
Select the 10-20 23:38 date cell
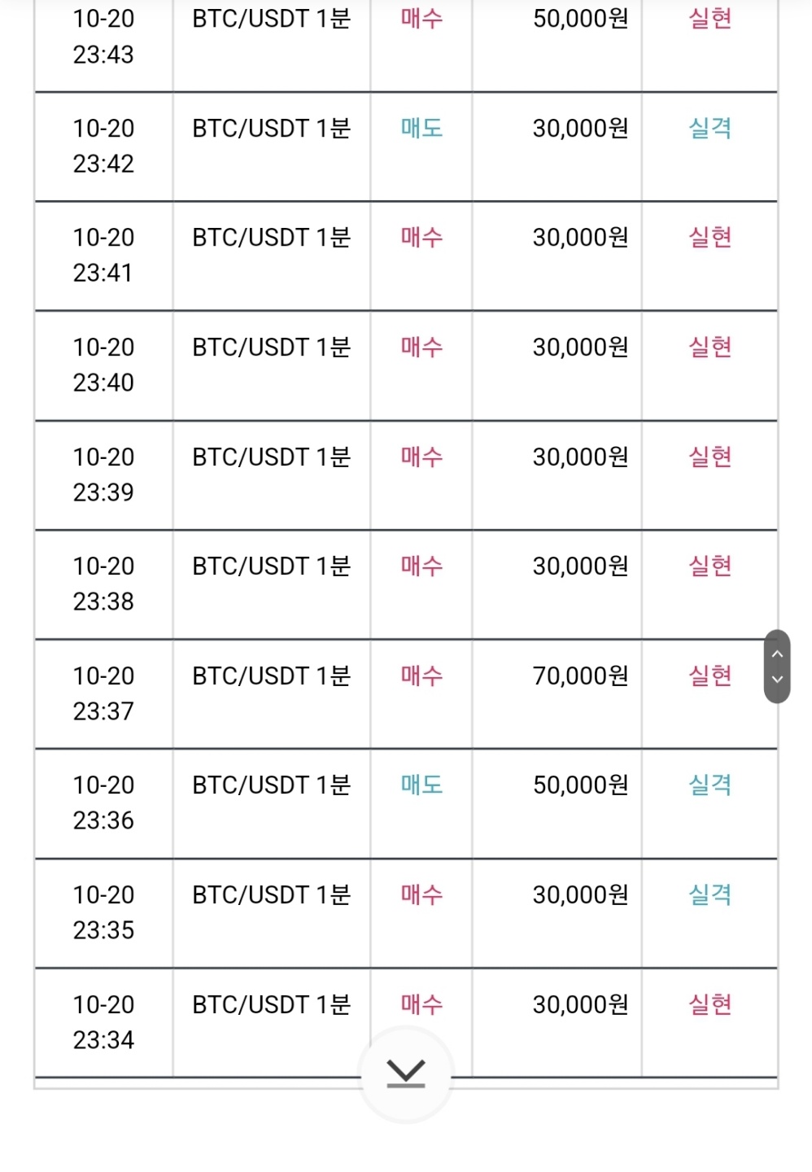pyautogui.click(x=103, y=584)
